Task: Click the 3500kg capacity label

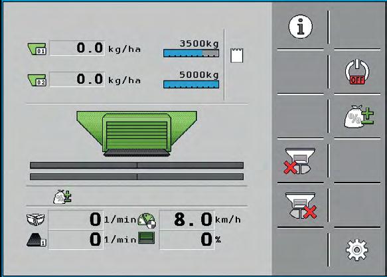Action: (x=199, y=44)
